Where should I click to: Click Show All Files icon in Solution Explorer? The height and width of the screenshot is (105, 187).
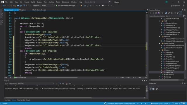tap(172, 13)
